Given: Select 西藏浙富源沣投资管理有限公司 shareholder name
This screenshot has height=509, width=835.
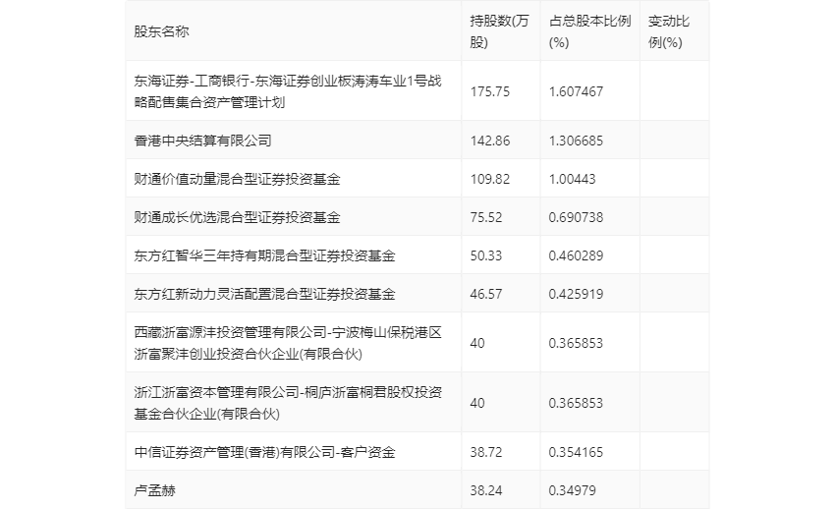Looking at the screenshot, I should (288, 343).
